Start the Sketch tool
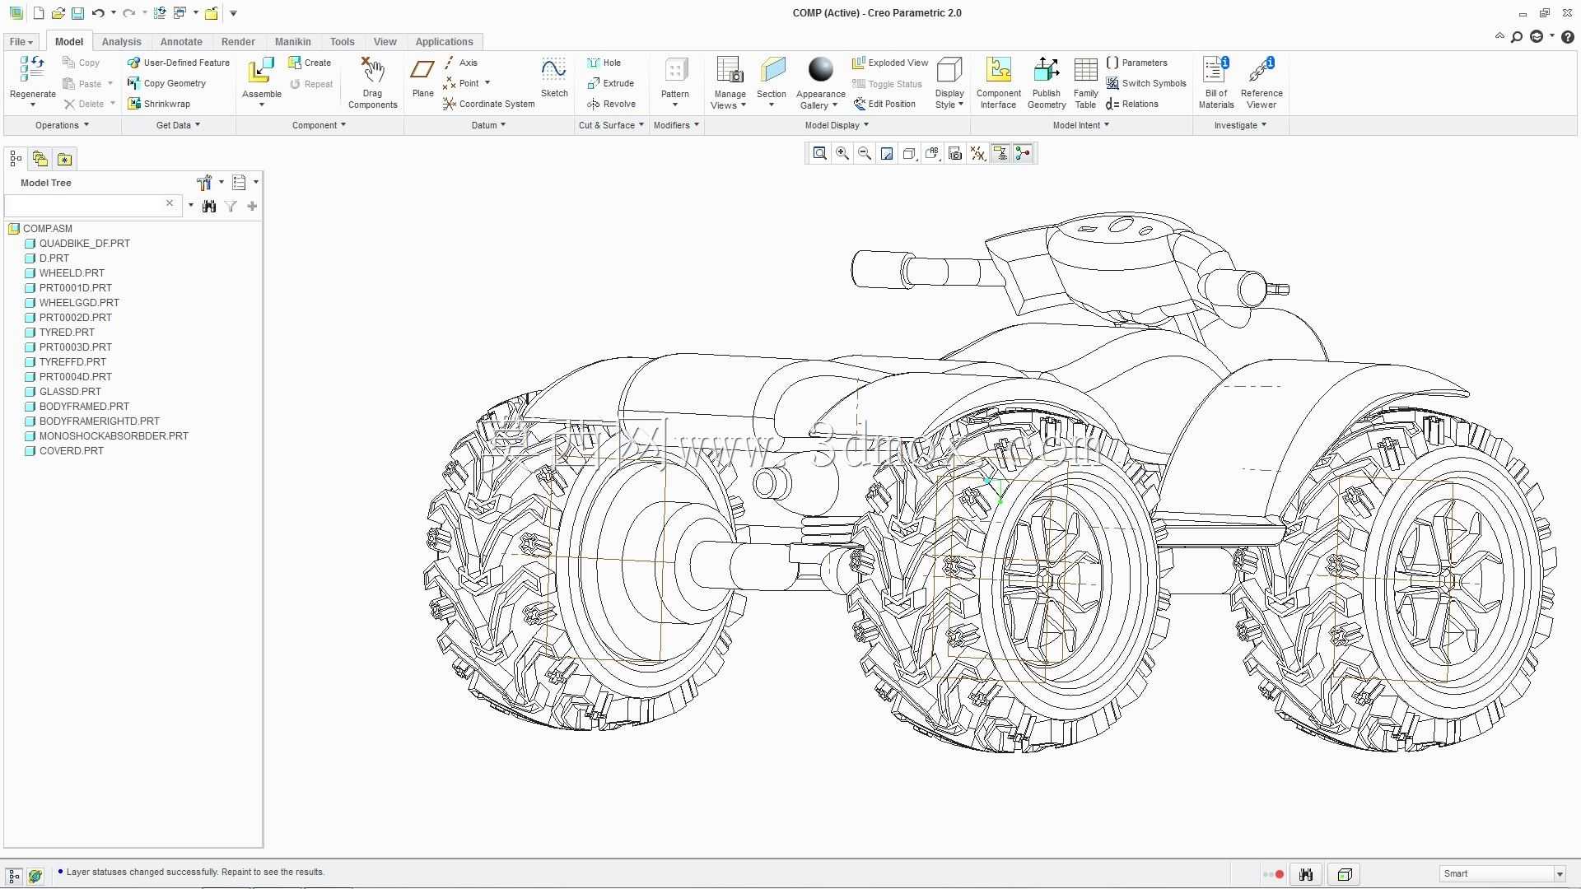The image size is (1581, 889). (x=554, y=71)
